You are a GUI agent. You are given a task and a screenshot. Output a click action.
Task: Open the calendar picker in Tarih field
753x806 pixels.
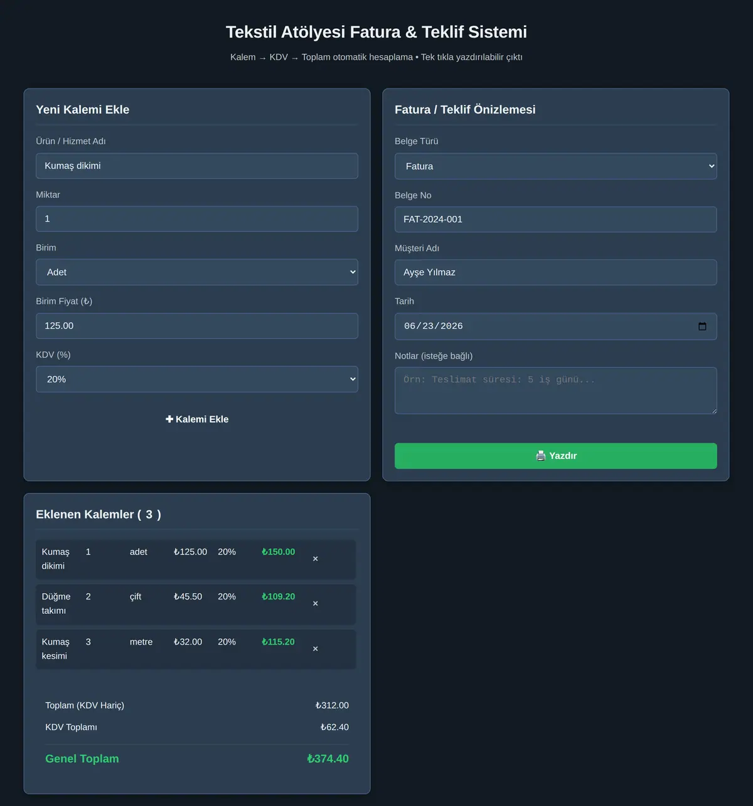pos(702,326)
